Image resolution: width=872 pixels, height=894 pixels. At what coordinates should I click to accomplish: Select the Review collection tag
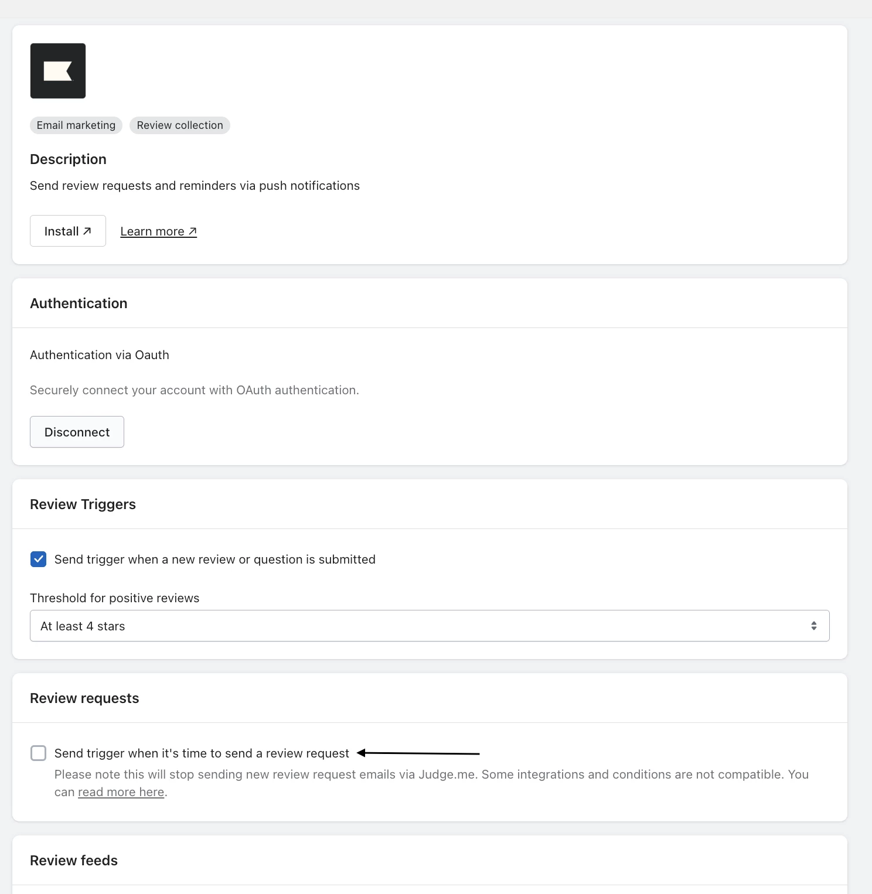click(180, 125)
